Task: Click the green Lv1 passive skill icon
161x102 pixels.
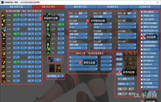Action: pyautogui.click(x=48, y=48)
